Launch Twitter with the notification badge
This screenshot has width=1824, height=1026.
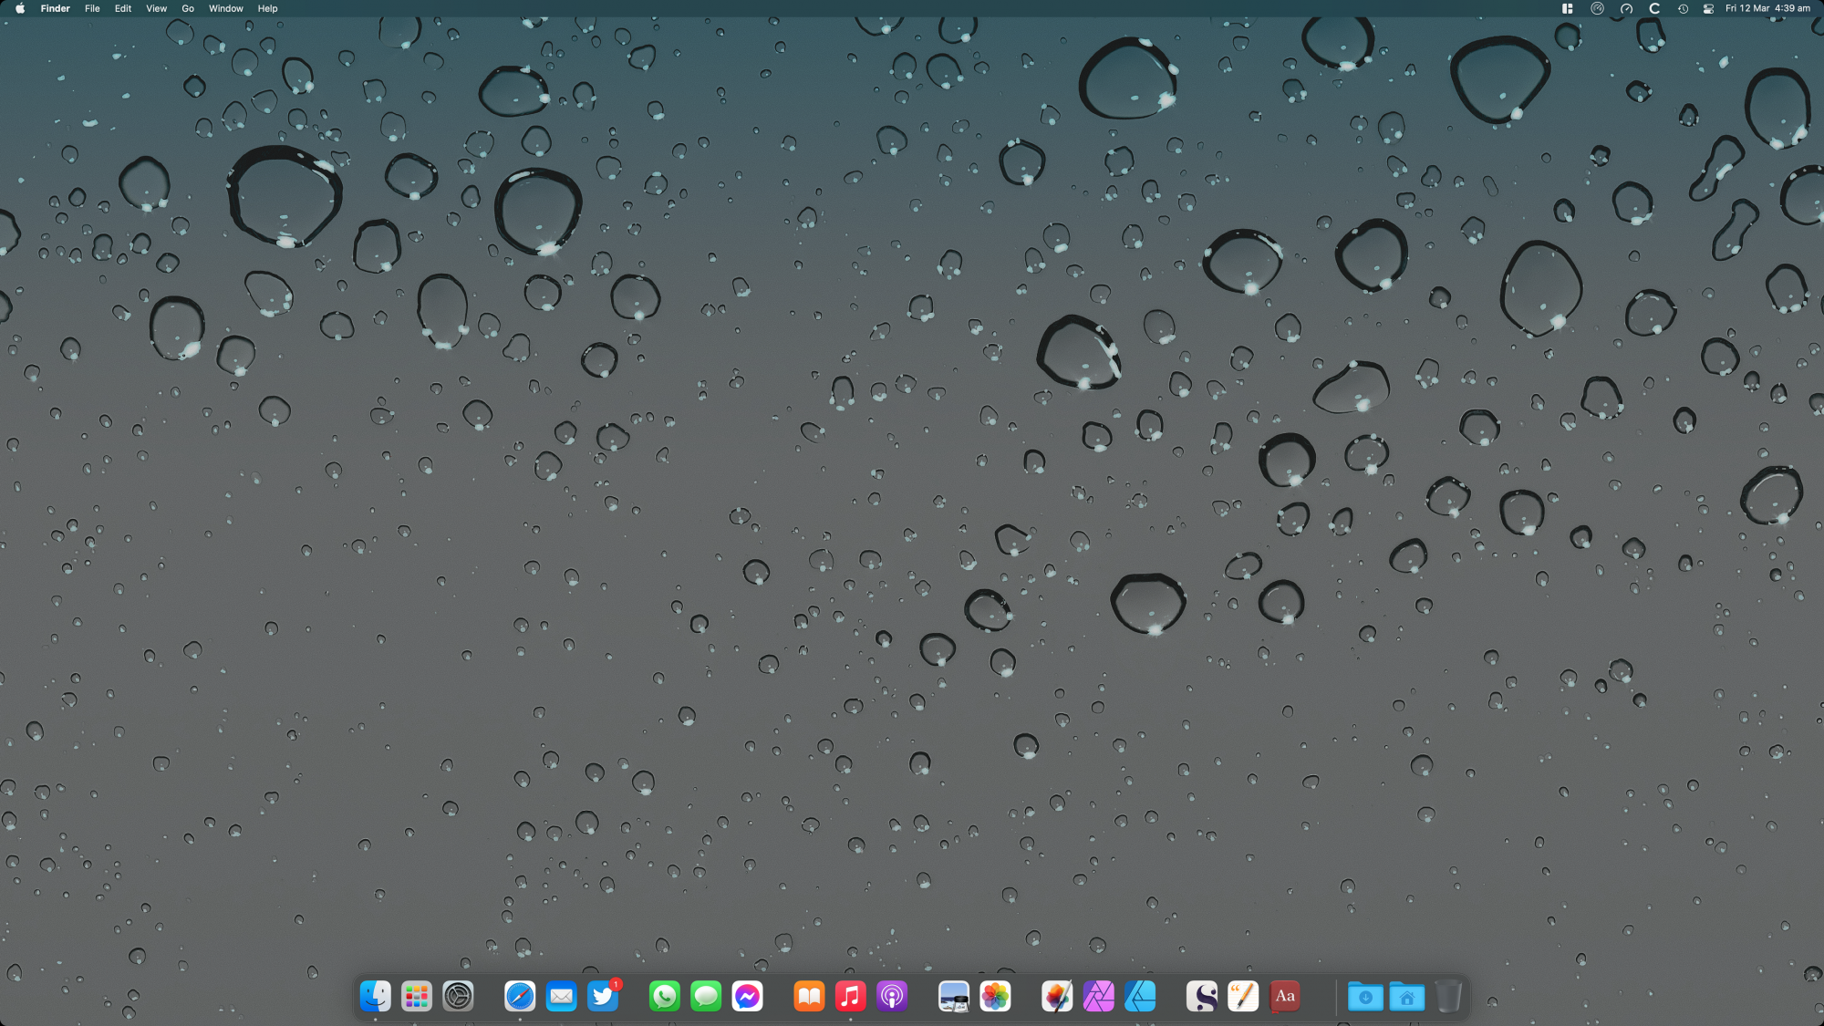tap(603, 996)
